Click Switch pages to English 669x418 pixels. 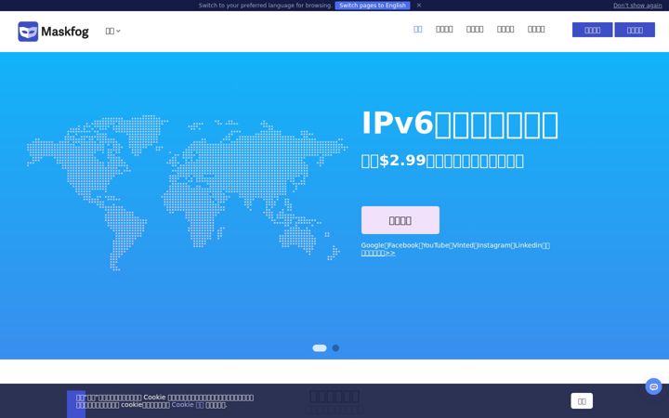click(x=373, y=6)
